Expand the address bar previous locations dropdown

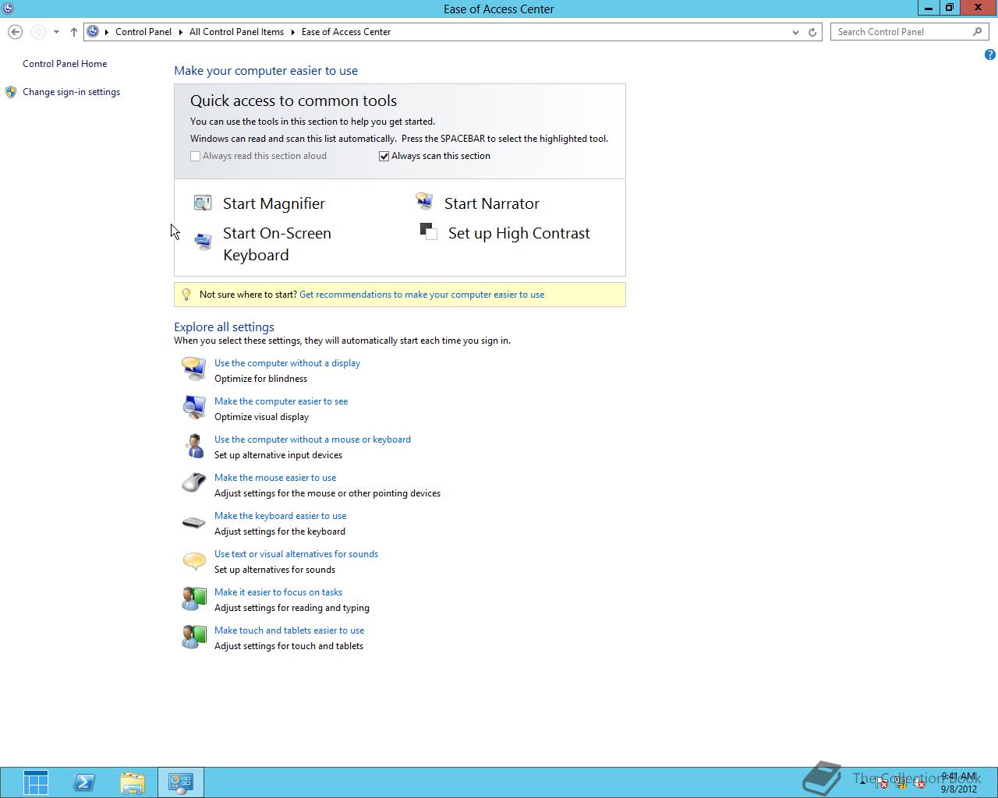pyautogui.click(x=795, y=32)
